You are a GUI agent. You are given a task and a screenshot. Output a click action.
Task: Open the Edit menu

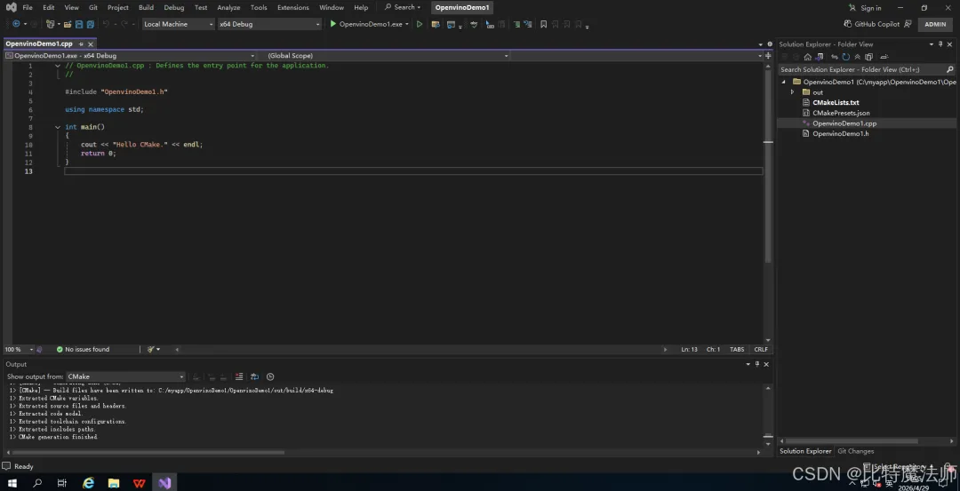pyautogui.click(x=48, y=7)
